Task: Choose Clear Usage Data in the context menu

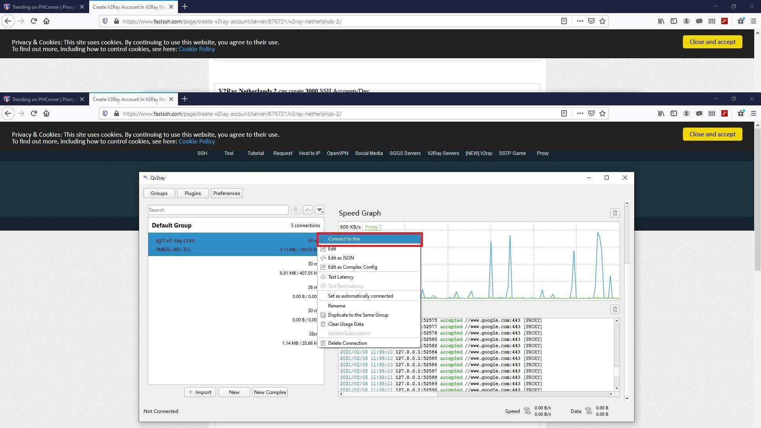Action: [x=369, y=324]
